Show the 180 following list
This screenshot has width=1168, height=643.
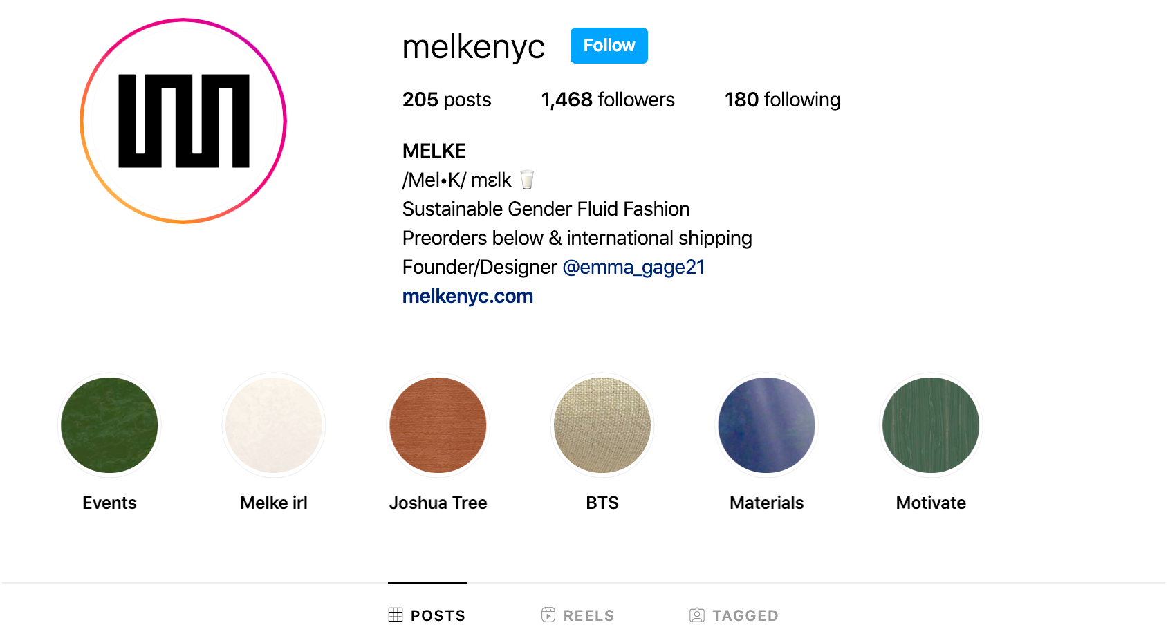782,100
